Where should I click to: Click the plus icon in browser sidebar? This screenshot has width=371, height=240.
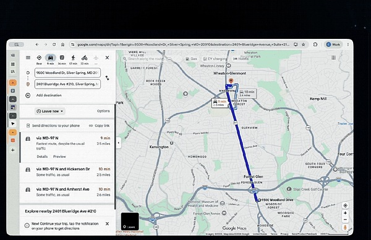point(13,150)
